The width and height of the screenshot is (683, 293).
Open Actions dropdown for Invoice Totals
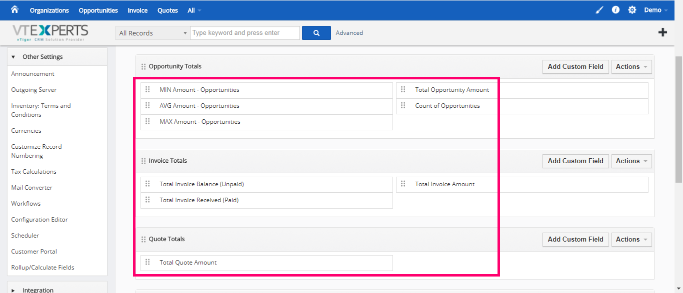631,161
